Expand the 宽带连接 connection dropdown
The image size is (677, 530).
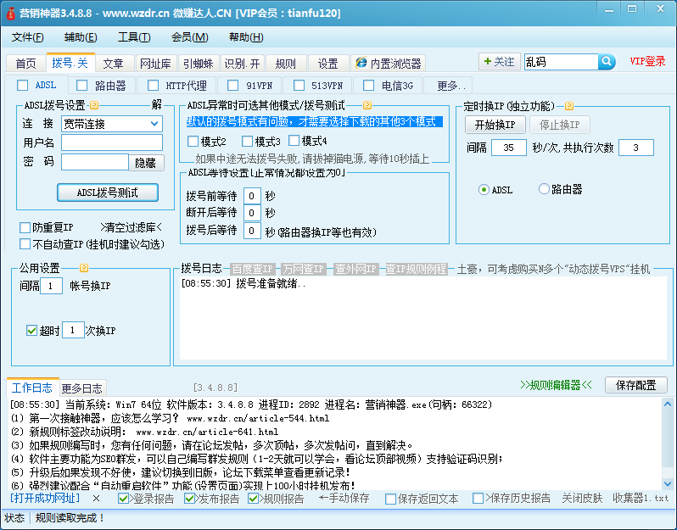(x=154, y=124)
